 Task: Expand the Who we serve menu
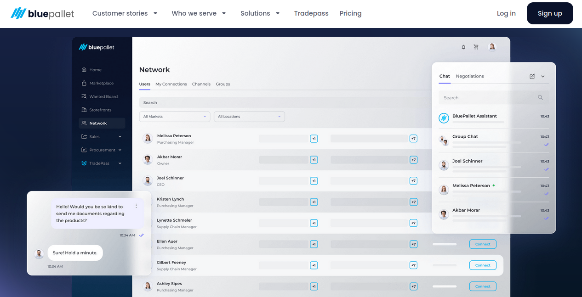199,13
